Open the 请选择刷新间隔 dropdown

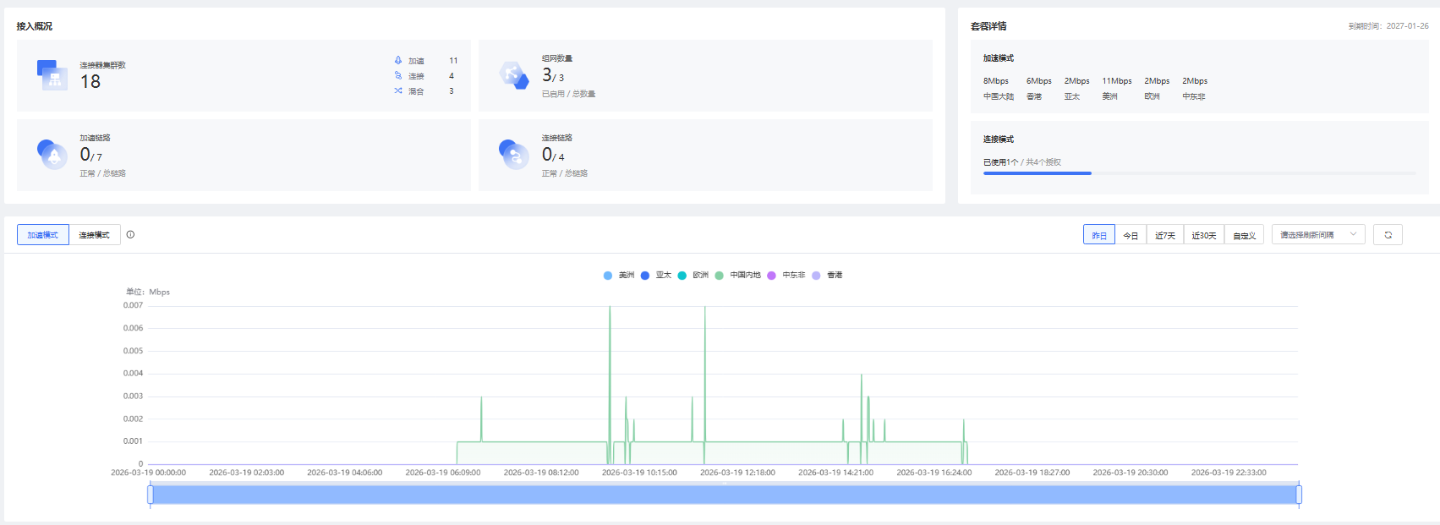coord(1317,235)
